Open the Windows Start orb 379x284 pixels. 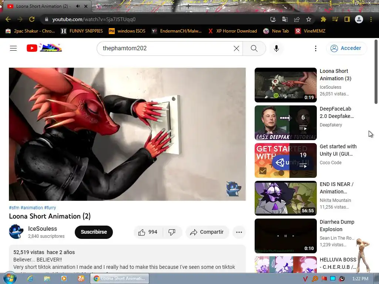coord(10,278)
